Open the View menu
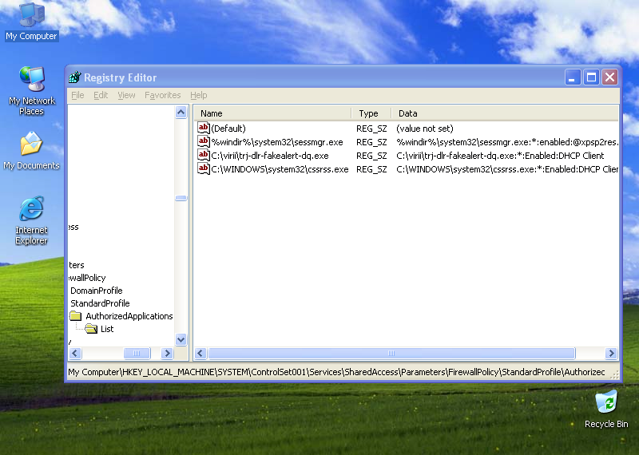The width and height of the screenshot is (639, 455). click(x=126, y=95)
